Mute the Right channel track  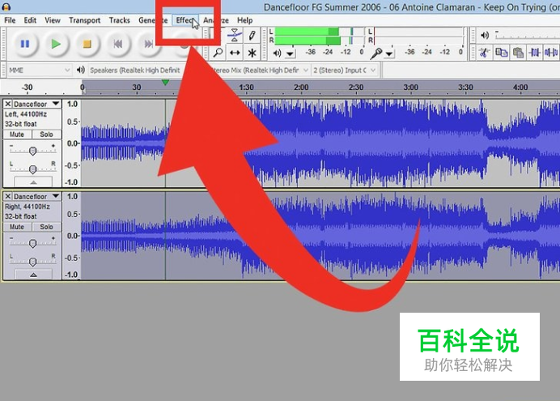pos(17,227)
